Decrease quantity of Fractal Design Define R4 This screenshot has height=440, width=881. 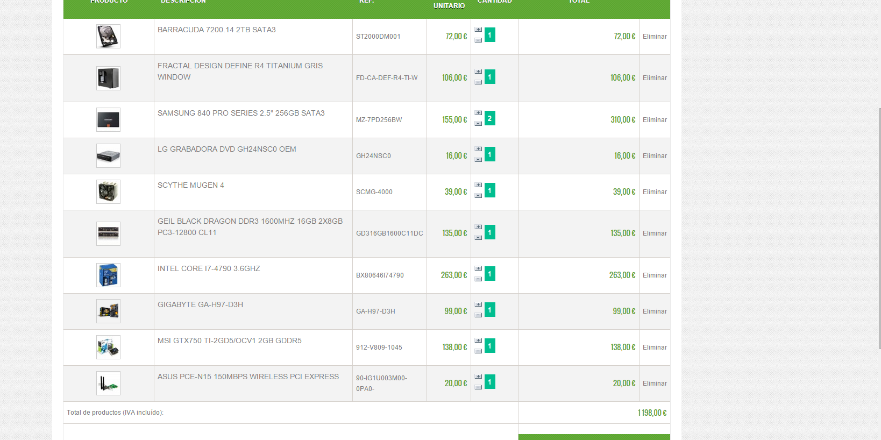coord(478,82)
